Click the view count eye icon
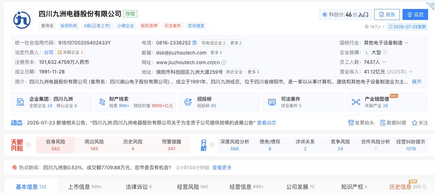The image size is (435, 193). pyautogui.click(x=367, y=27)
